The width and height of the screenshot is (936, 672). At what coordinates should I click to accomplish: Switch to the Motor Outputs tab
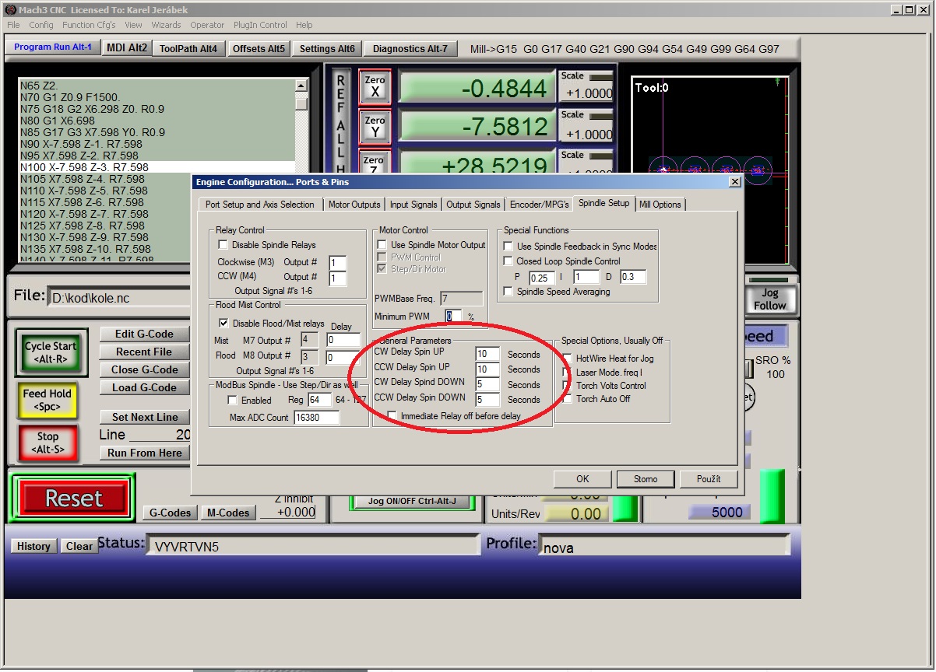pyautogui.click(x=354, y=205)
